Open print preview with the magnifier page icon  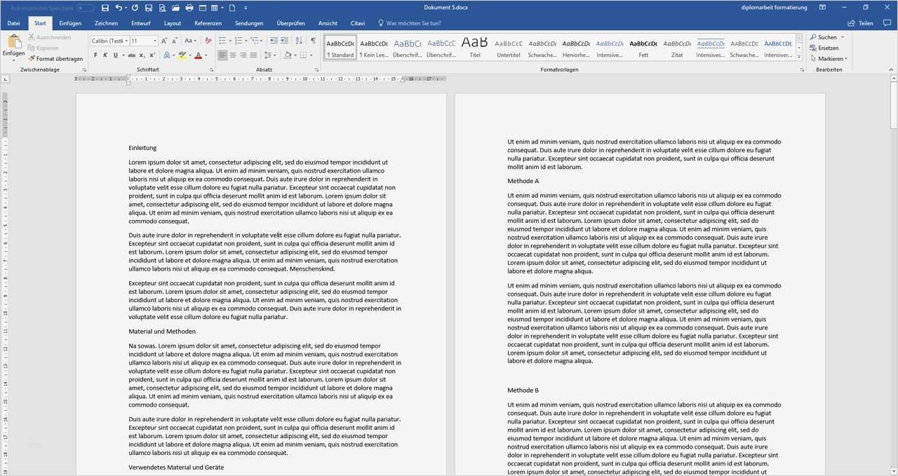click(162, 8)
